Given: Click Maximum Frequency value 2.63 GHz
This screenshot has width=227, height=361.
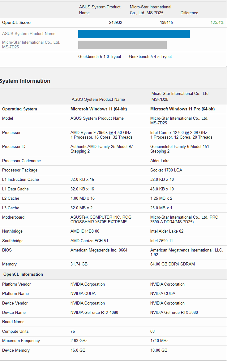Looking at the screenshot, I should click(79, 341).
